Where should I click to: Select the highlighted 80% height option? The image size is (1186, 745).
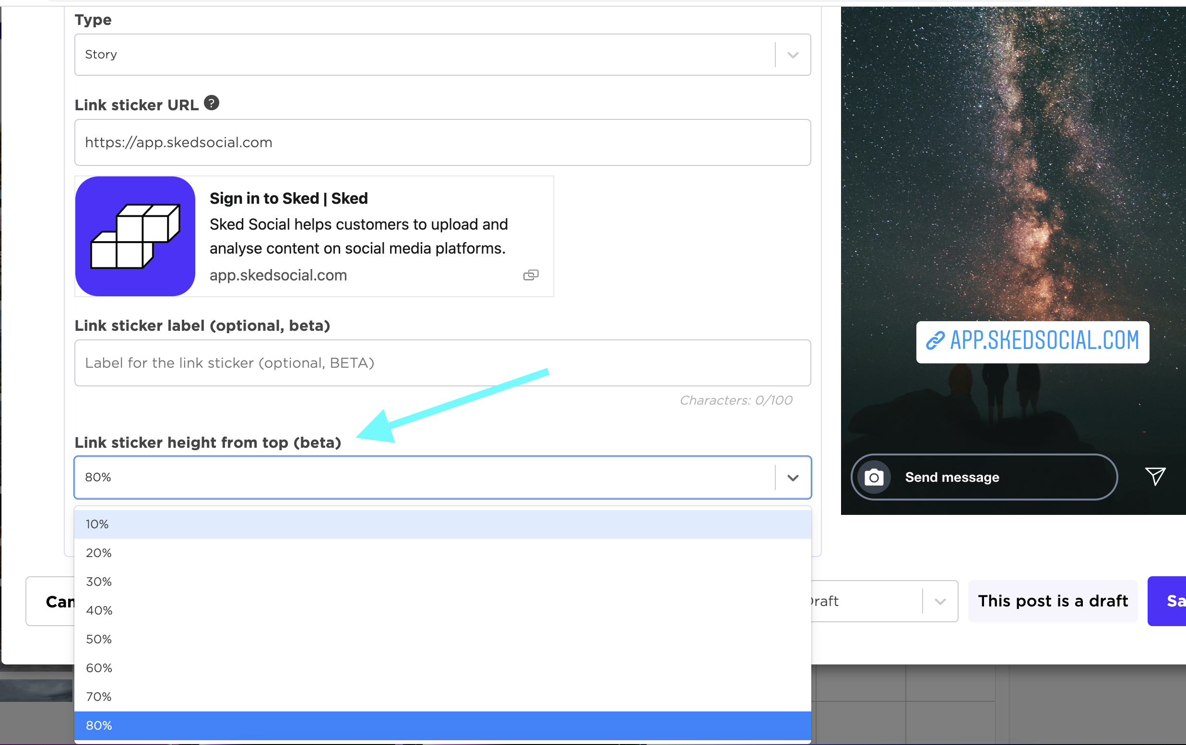coord(442,726)
